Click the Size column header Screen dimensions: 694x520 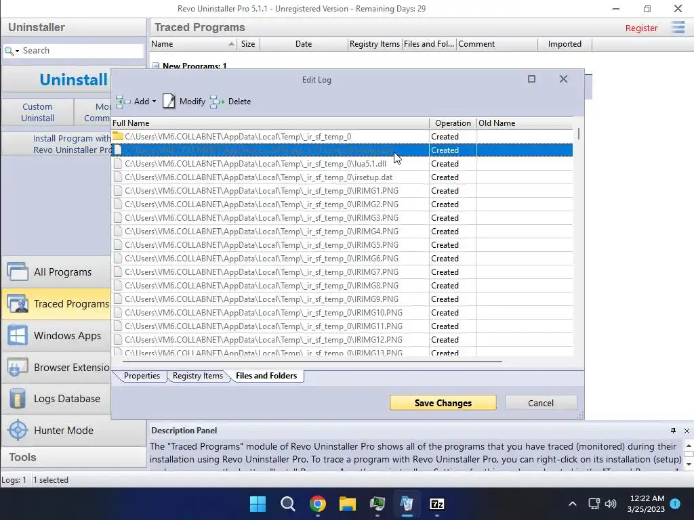[x=248, y=44]
